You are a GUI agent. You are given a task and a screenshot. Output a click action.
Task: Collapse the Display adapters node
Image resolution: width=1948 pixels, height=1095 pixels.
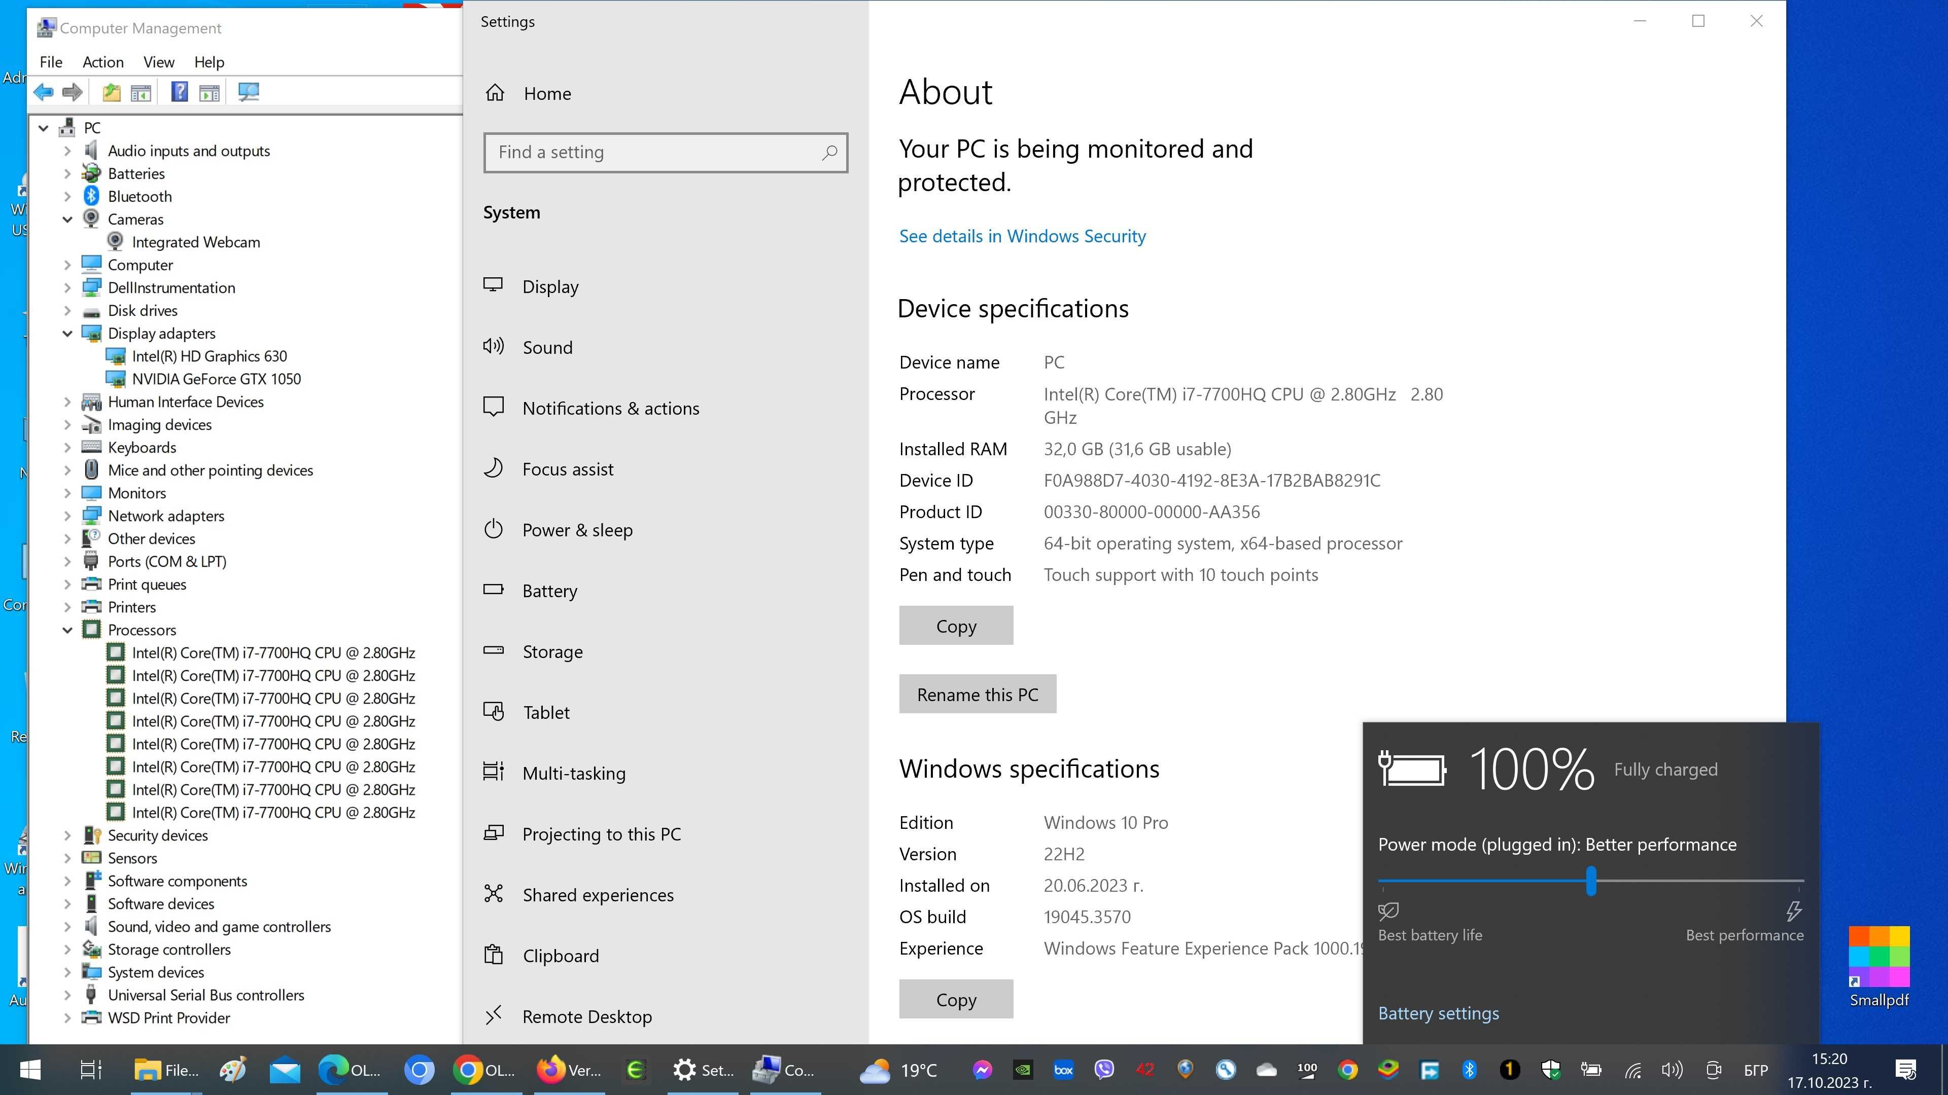point(67,333)
